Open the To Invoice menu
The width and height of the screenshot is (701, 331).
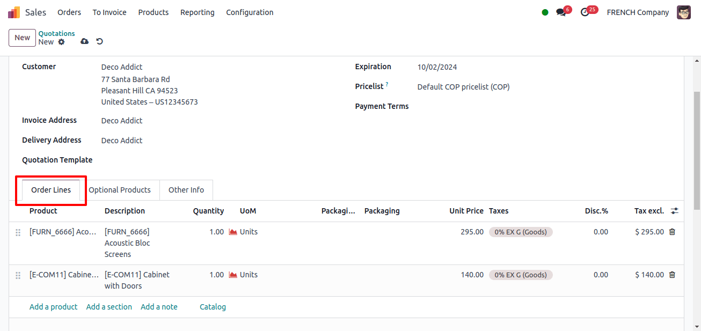tap(109, 12)
